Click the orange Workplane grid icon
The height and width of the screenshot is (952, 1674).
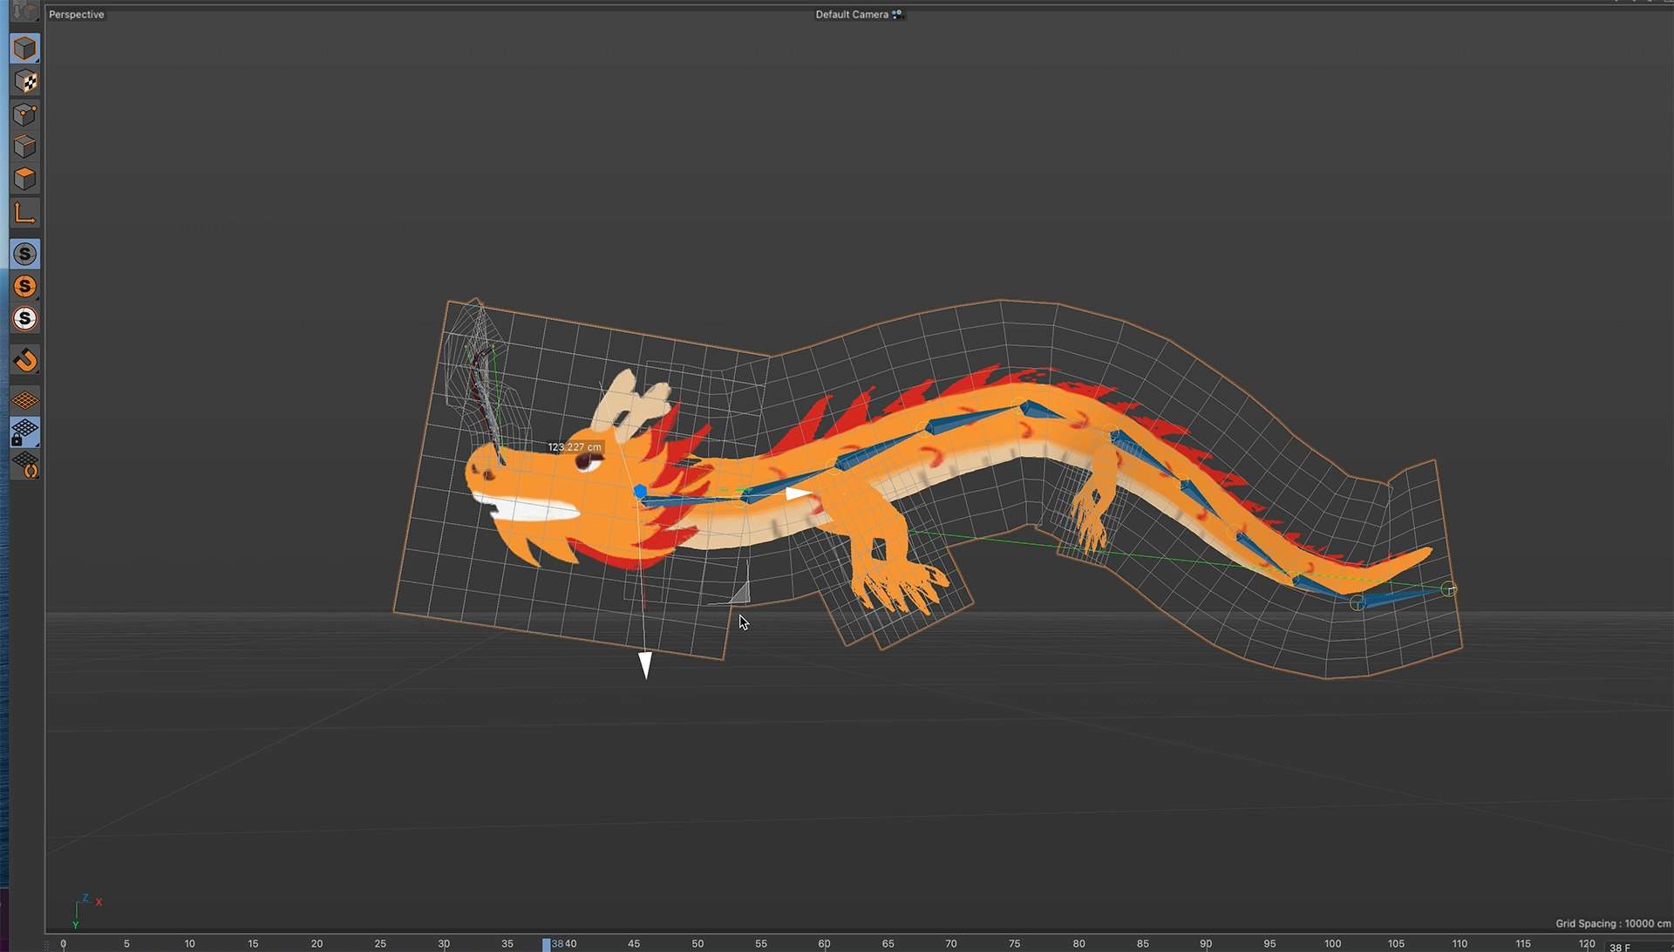24,400
